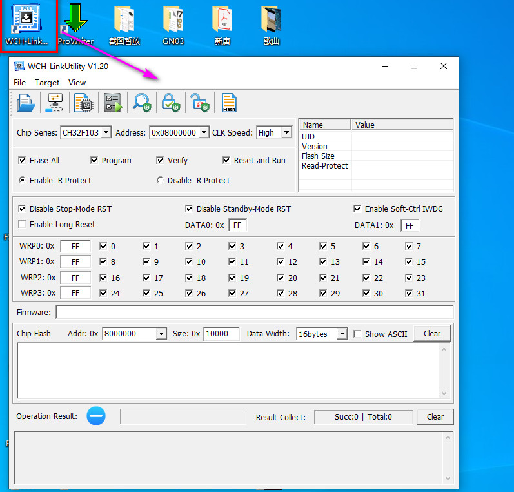Click the Succ:0 | Total:0 counter
The height and width of the screenshot is (492, 514).
coord(363,417)
